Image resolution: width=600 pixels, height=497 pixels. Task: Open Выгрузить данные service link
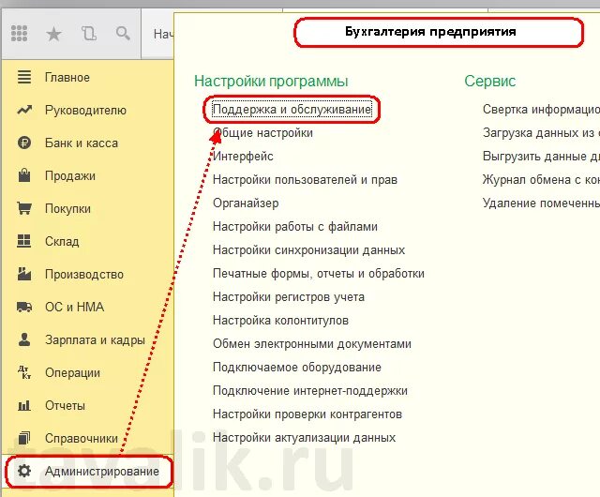click(541, 157)
